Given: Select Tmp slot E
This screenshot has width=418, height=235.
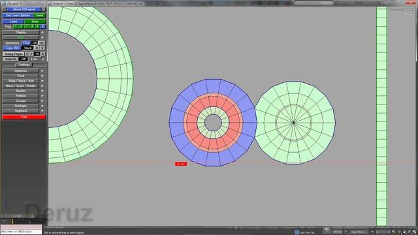Looking at the screenshot, I should point(42,27).
